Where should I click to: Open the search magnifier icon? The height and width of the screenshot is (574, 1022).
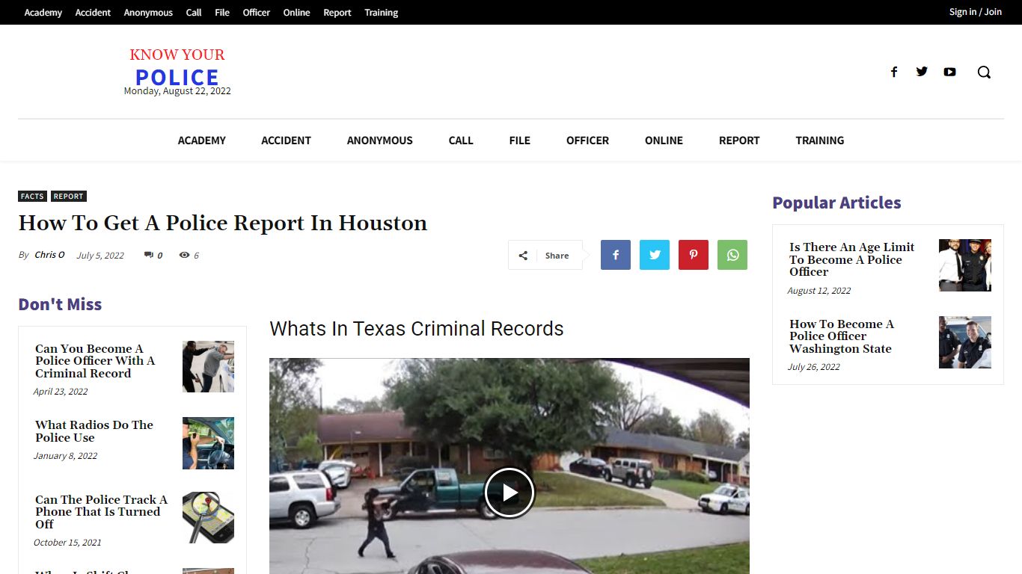[984, 72]
